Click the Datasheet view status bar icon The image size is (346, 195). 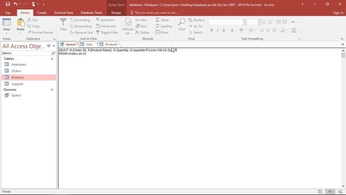tap(320, 191)
